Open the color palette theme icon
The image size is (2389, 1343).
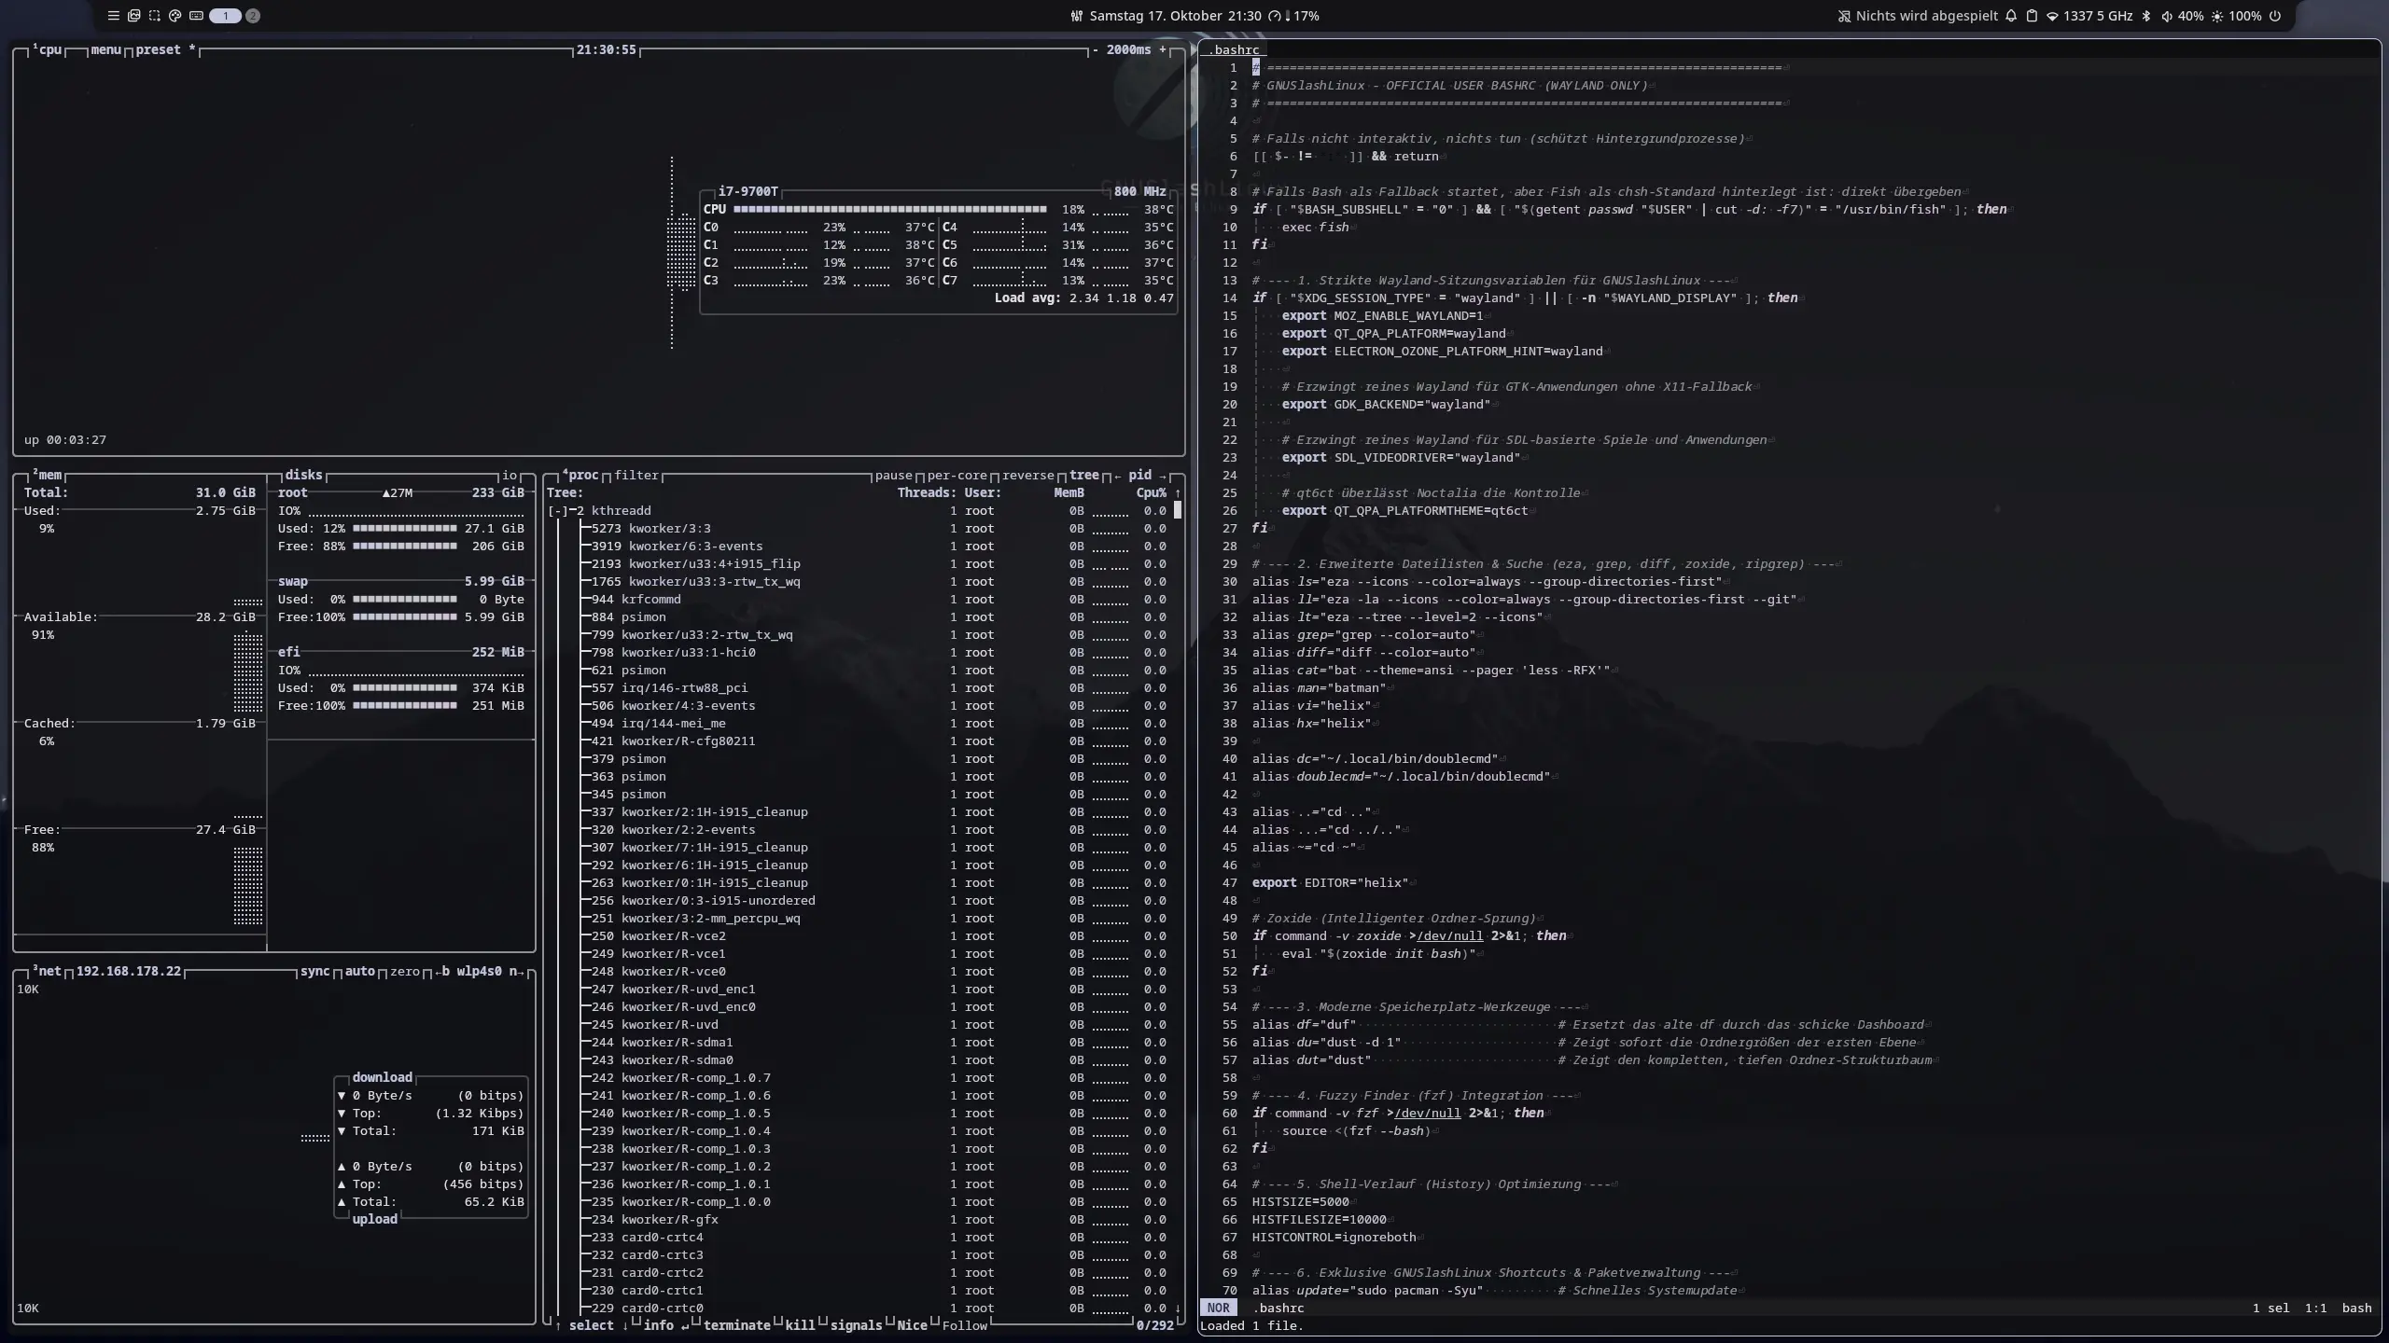pyautogui.click(x=175, y=16)
